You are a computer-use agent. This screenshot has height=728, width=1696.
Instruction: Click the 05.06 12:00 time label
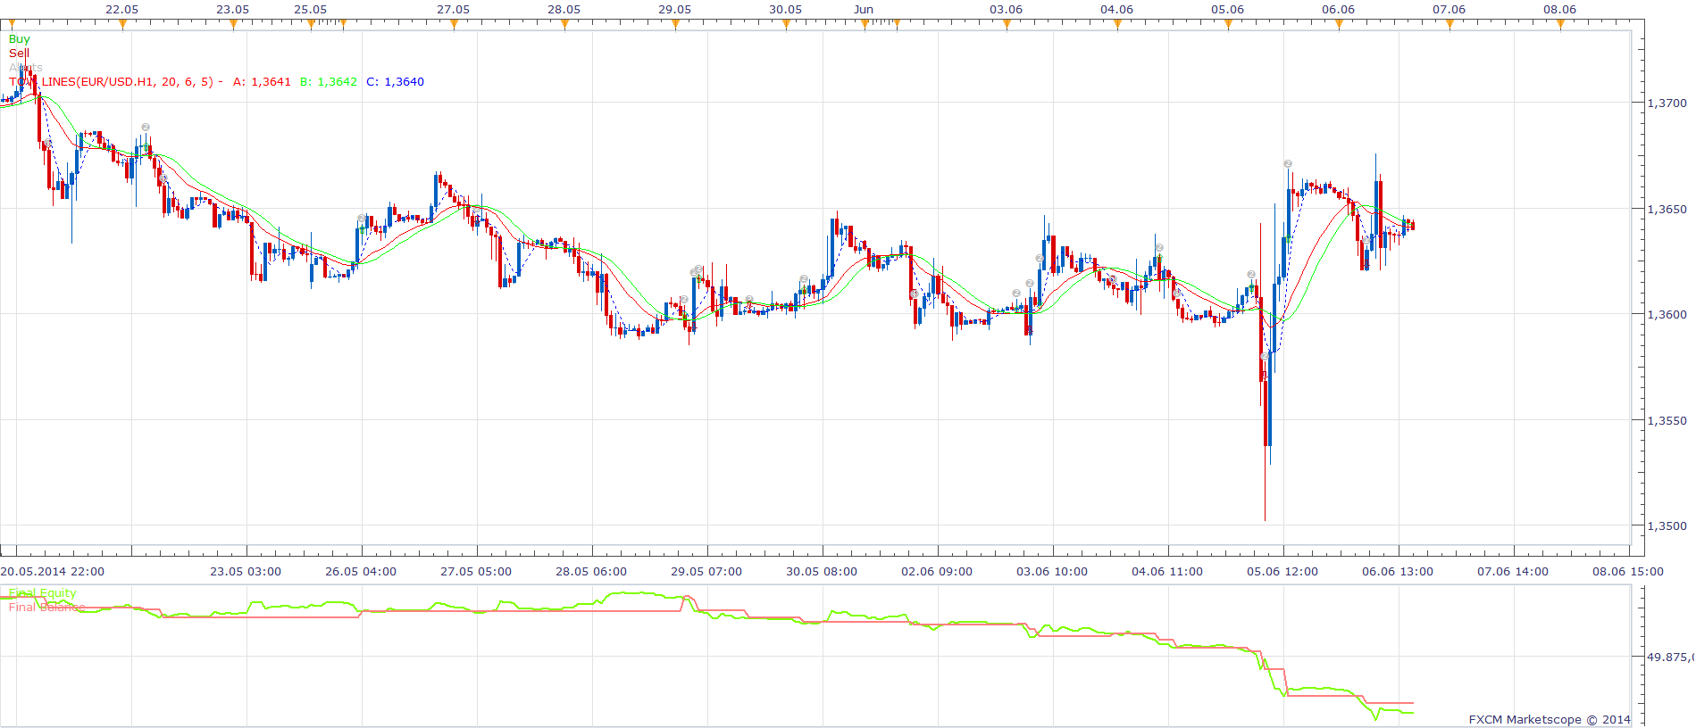tap(1282, 572)
